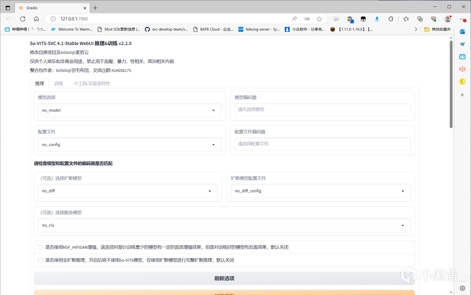Open the Collections panel
This screenshot has height=295, width=471.
point(420,19)
